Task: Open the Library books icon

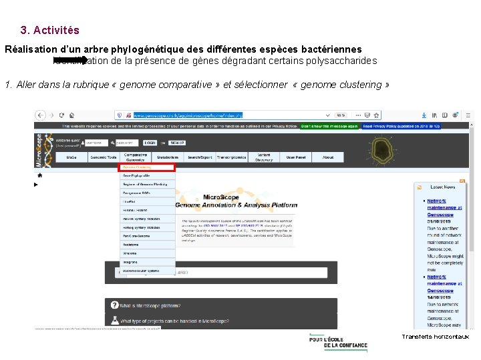Action: 434,115
